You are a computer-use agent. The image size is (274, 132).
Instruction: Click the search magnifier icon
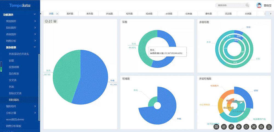coord(247,5)
